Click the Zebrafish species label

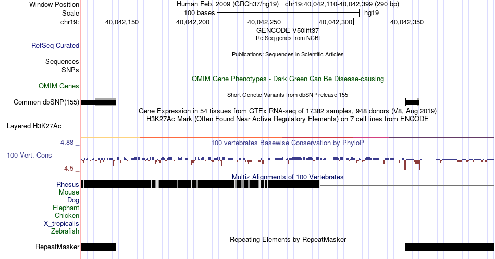(65, 231)
